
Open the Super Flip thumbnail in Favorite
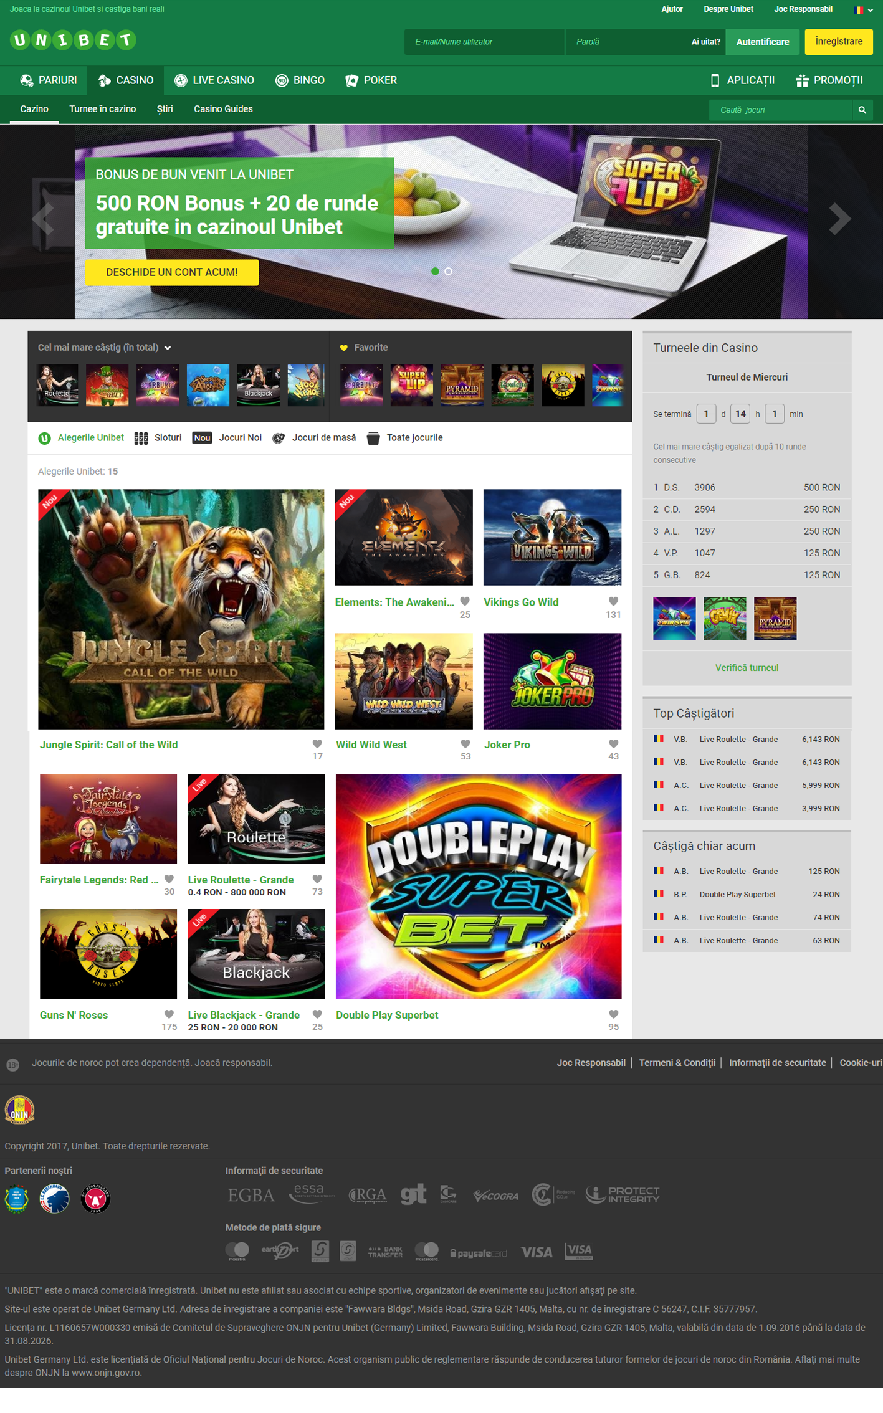coord(412,385)
